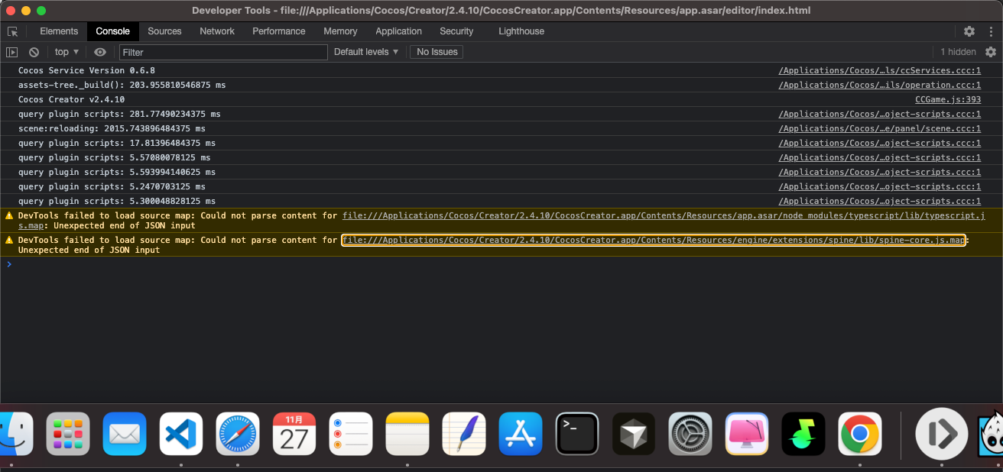This screenshot has width=1003, height=472.
Task: Switch to the Elements tab
Action: click(59, 31)
